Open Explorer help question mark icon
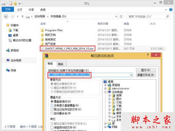This screenshot has width=175, height=131. [x=171, y=10]
